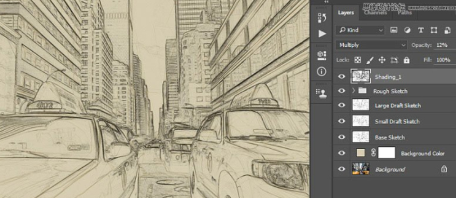
Task: Toggle visibility of Background Color layer
Action: [342, 153]
